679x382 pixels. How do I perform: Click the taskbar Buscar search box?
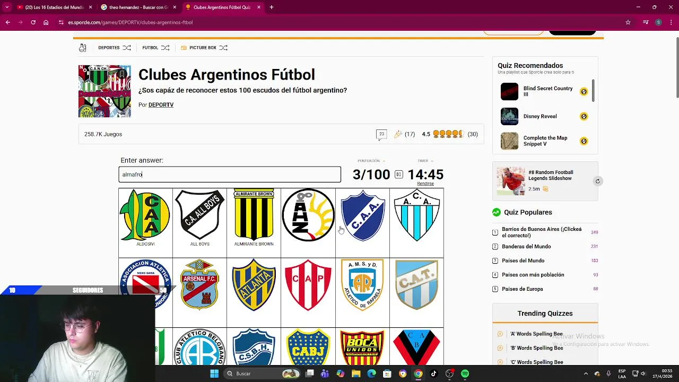(x=263, y=374)
